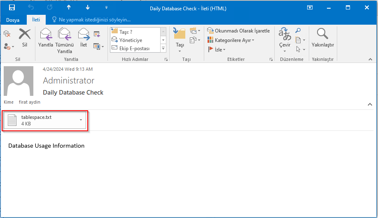Screen dimensions: 378x218
Task: Reply to email using Yanıtla
Action: click(x=46, y=37)
